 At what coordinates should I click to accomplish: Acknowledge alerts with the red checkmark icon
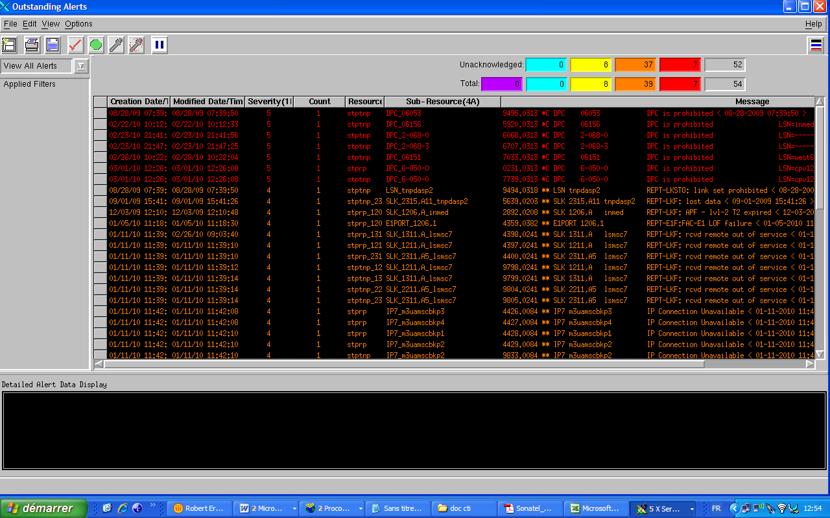[75, 45]
